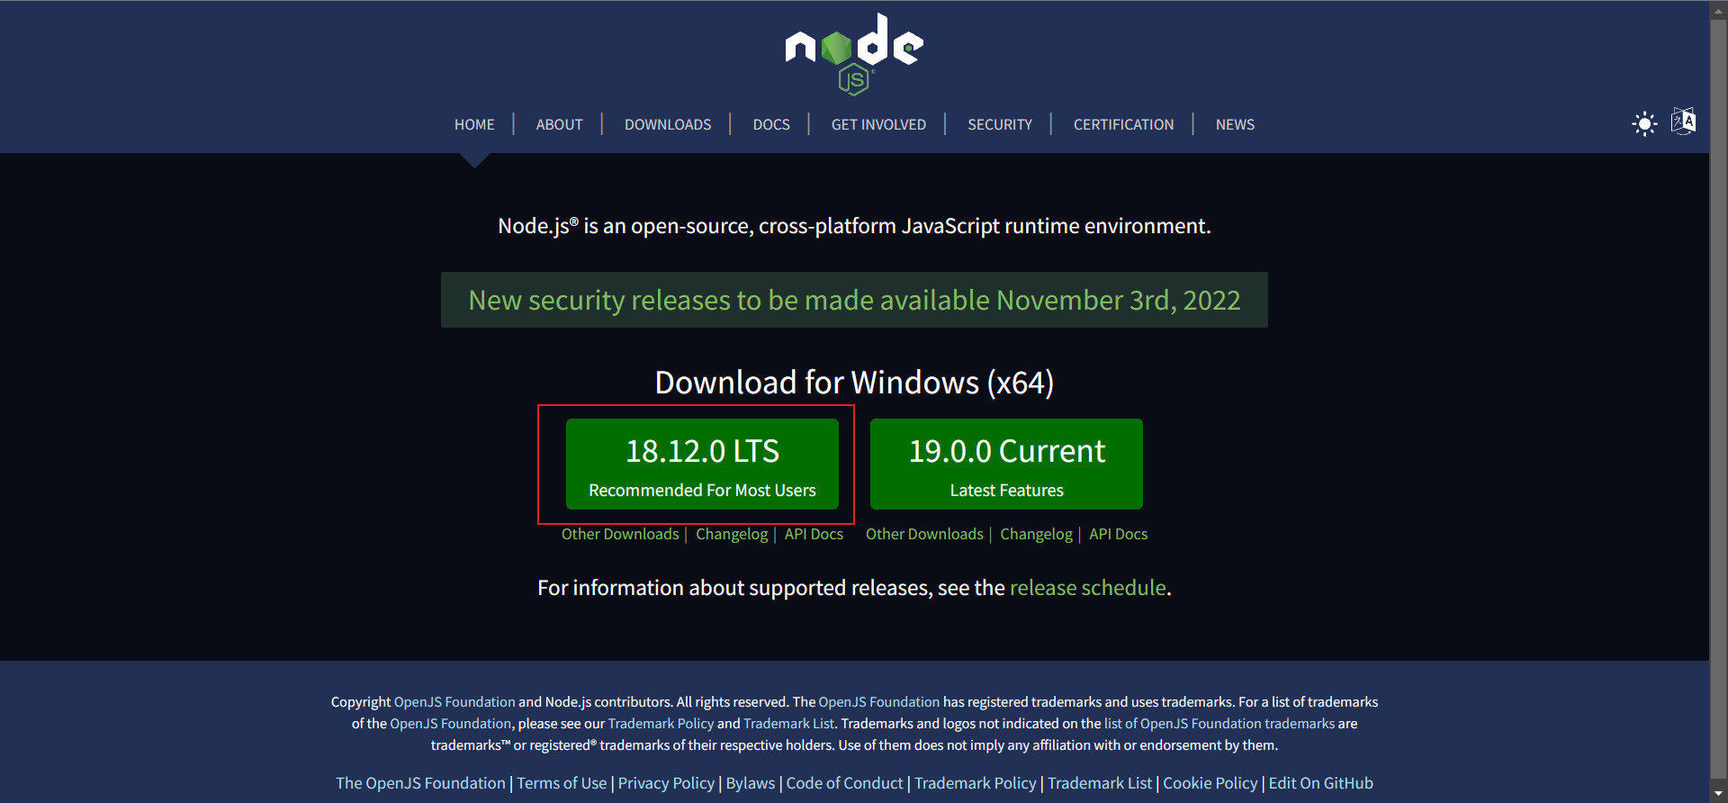
Task: Toggle dark/light theme sun icon
Action: point(1644,123)
